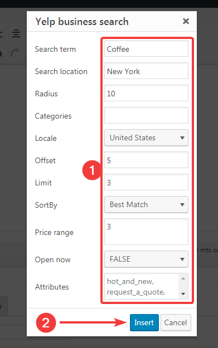Click the Categories label
The image size is (218, 348).
(x=53, y=116)
